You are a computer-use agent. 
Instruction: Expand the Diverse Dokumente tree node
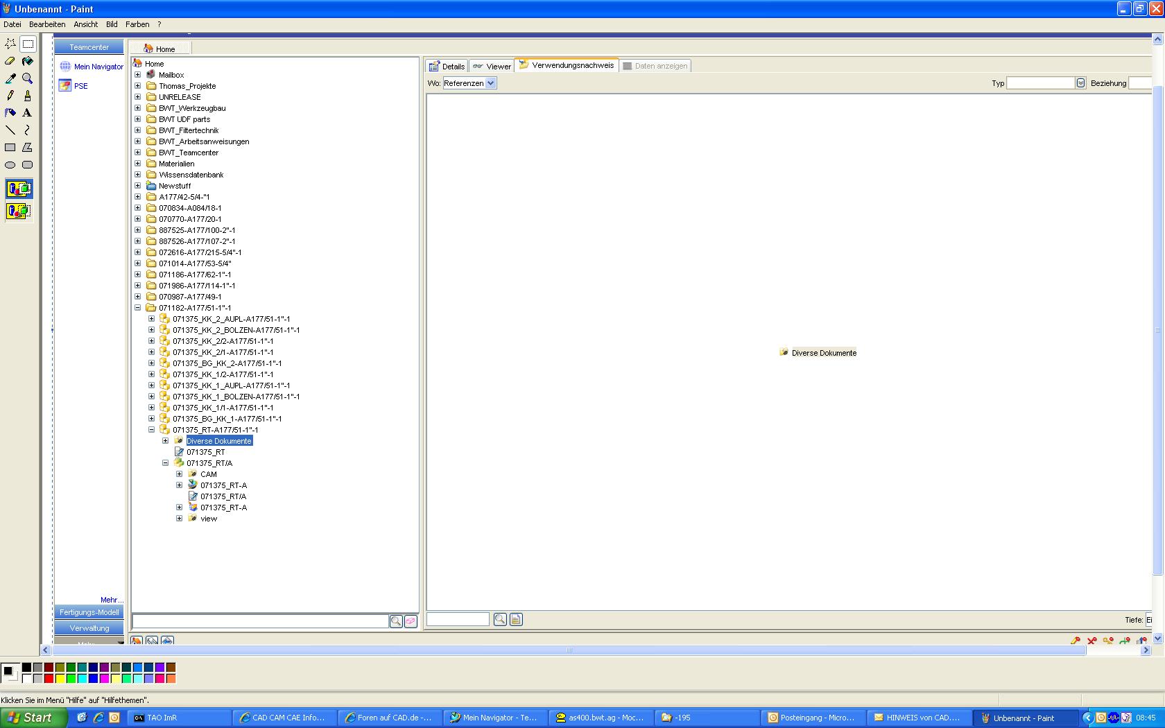click(166, 441)
